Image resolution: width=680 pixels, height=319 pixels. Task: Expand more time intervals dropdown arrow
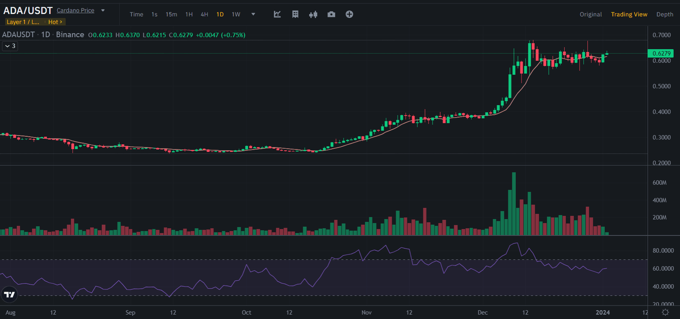click(253, 14)
